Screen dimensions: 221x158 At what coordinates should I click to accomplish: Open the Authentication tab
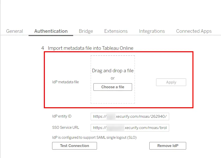[x=51, y=31]
